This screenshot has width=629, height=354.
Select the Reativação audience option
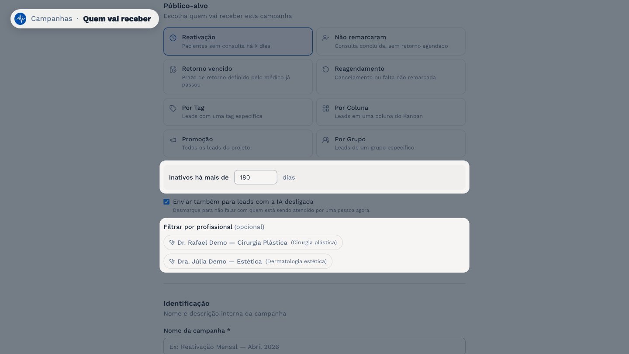[x=238, y=42]
